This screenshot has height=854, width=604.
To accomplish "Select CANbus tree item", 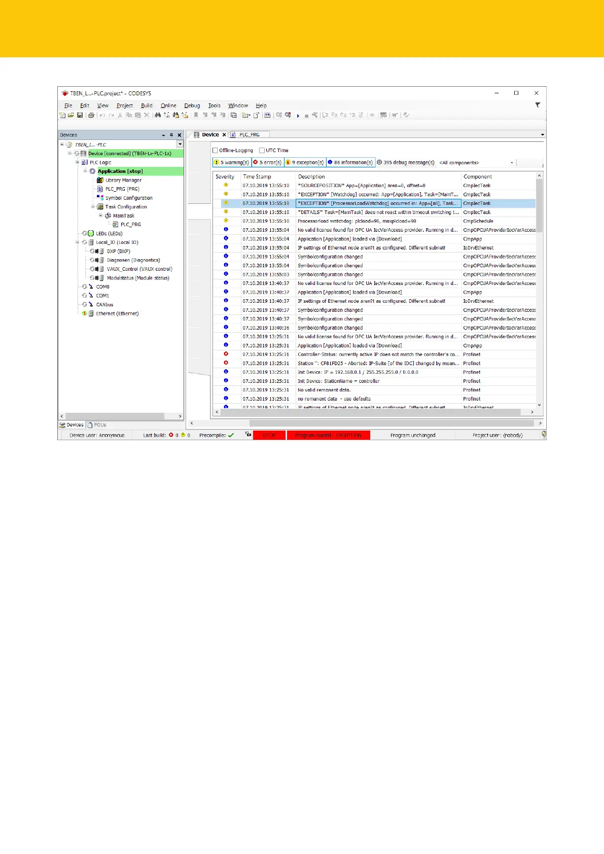I will pyautogui.click(x=104, y=304).
